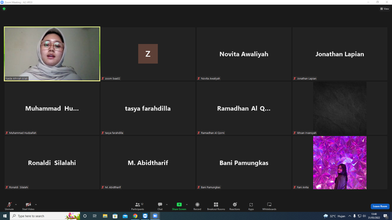Open the Participants panel
Screen dimensions: 392x220
tap(137, 206)
